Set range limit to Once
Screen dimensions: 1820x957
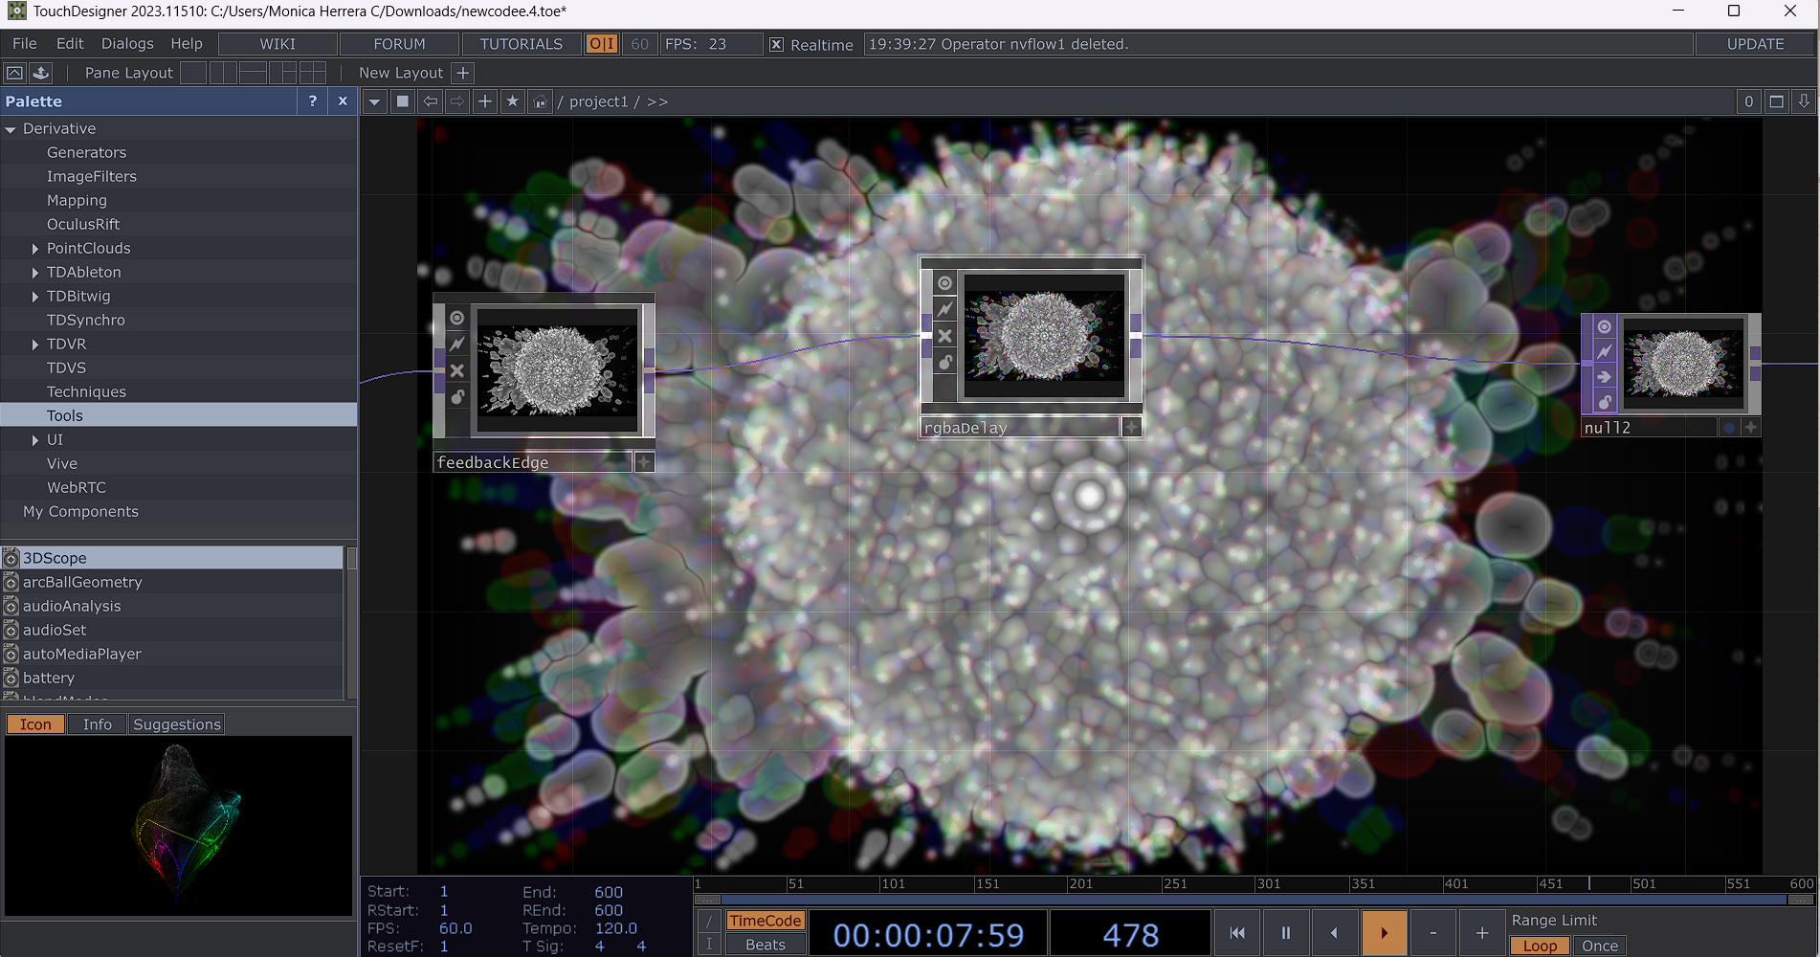(1599, 946)
